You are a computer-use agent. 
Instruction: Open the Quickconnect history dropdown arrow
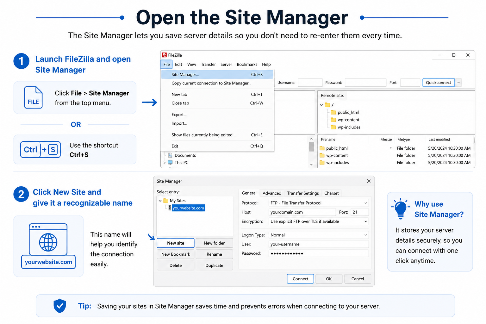pos(458,83)
